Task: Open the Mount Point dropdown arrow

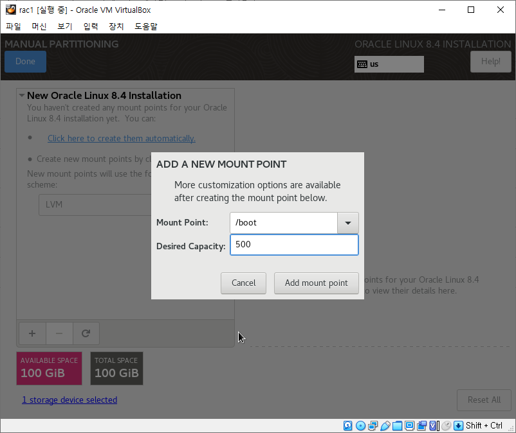Action: coord(348,223)
